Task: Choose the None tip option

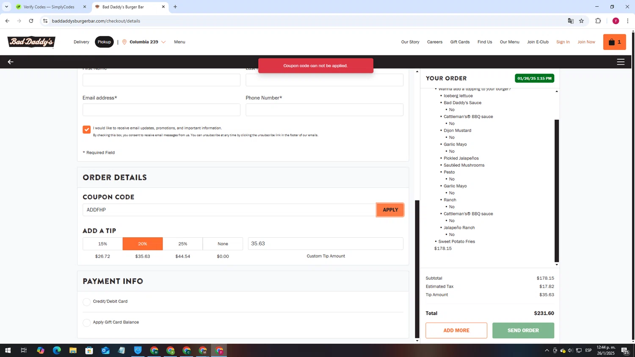Action: click(223, 244)
